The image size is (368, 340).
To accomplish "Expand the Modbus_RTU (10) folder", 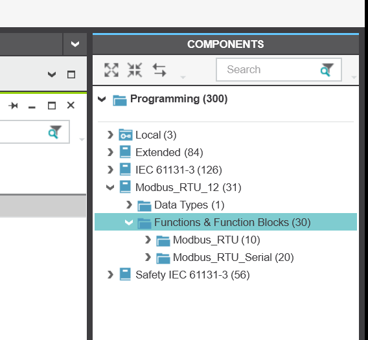I will (148, 240).
